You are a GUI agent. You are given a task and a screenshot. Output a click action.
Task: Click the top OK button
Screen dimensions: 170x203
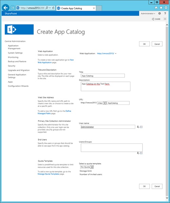coord(144,44)
